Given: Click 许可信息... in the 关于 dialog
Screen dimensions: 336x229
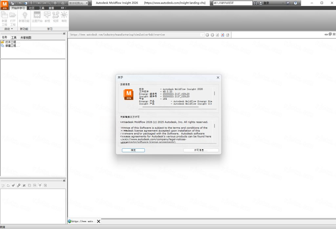Looking at the screenshot, I should pyautogui.click(x=201, y=150).
